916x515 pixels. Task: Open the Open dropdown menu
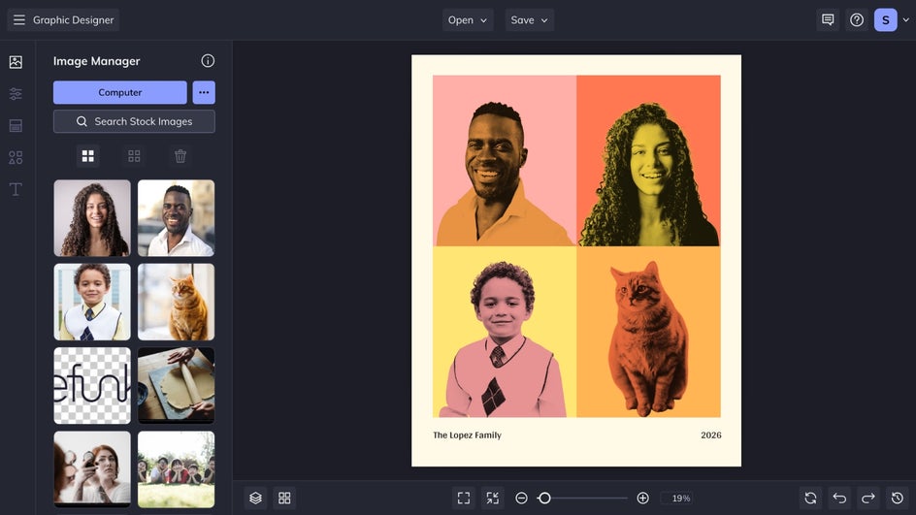[x=468, y=19]
